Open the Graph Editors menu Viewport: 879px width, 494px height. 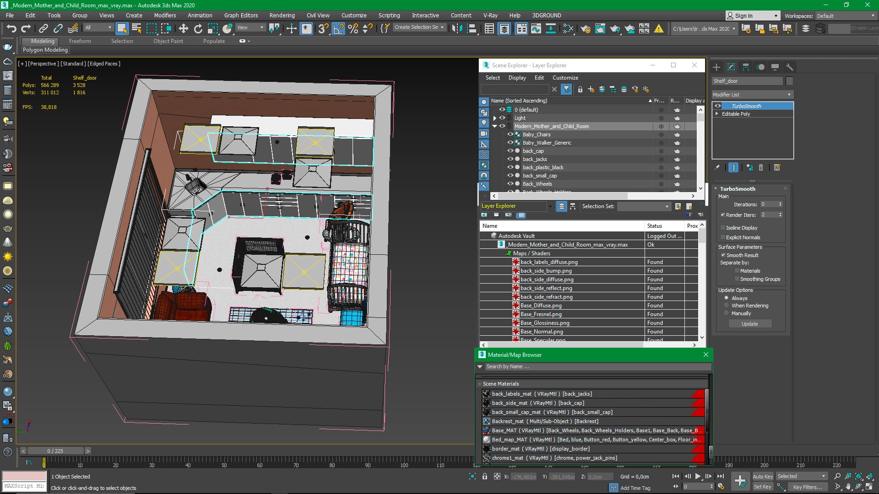click(x=241, y=16)
